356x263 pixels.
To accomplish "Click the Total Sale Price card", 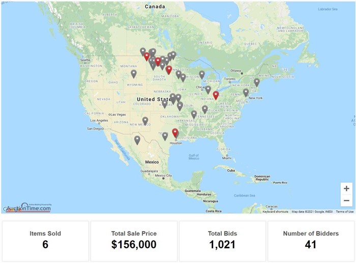I will pyautogui.click(x=134, y=241).
